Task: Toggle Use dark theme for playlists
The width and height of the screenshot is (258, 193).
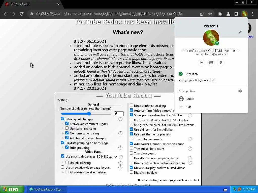Action: pyautogui.click(x=131, y=134)
